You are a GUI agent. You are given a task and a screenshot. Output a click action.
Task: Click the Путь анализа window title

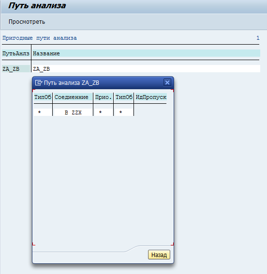coord(37,6)
